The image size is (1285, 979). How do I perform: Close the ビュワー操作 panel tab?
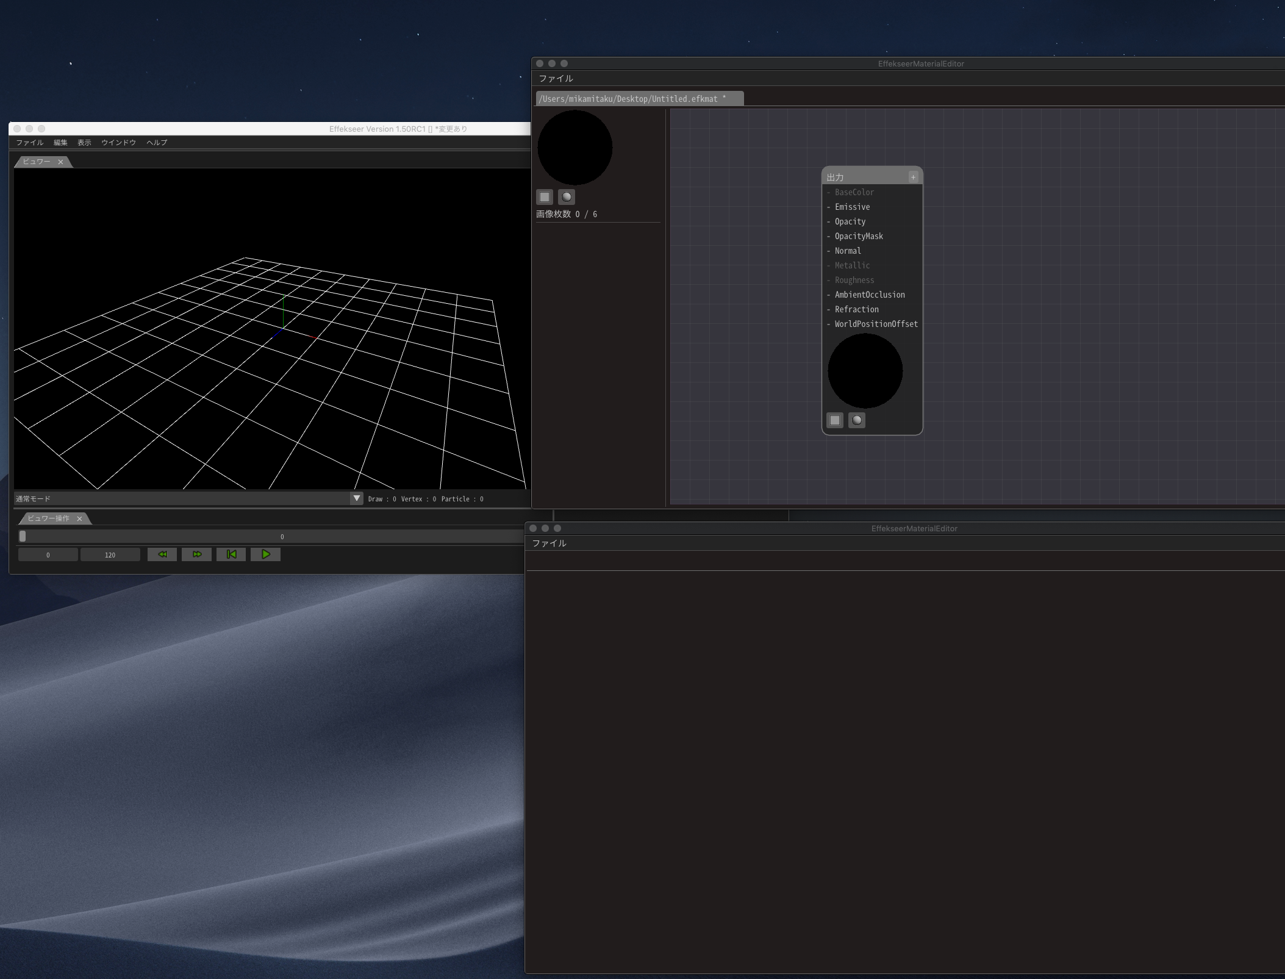79,519
